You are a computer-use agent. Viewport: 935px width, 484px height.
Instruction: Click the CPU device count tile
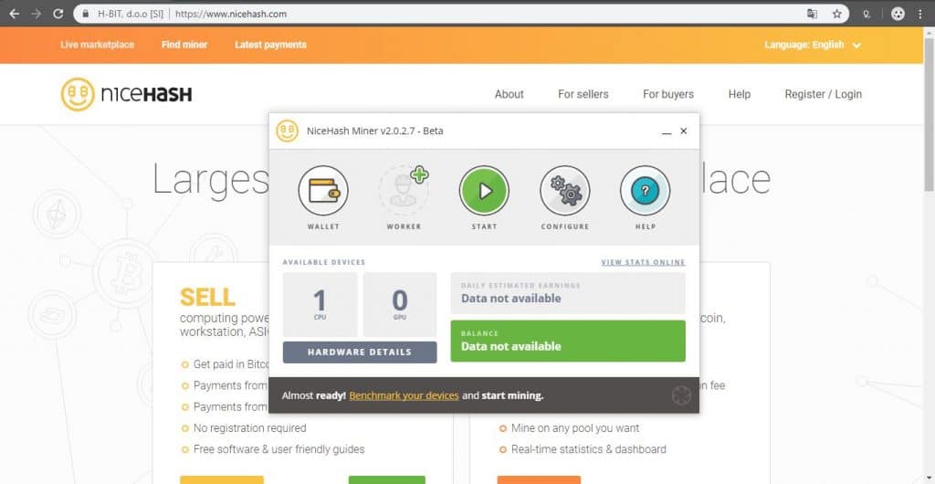pos(320,305)
